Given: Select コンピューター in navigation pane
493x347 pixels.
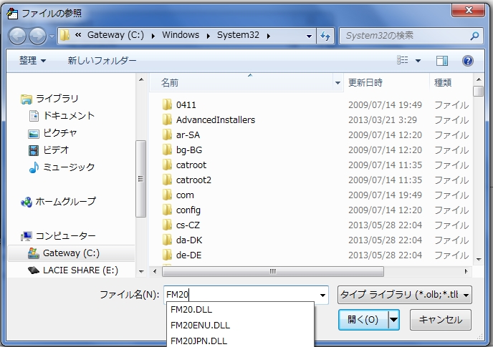Looking at the screenshot, I should [x=58, y=236].
